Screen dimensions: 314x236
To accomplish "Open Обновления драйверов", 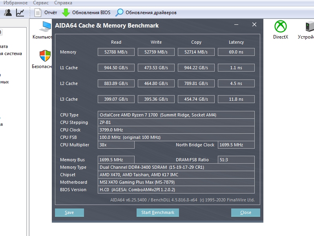I will [x=151, y=13].
